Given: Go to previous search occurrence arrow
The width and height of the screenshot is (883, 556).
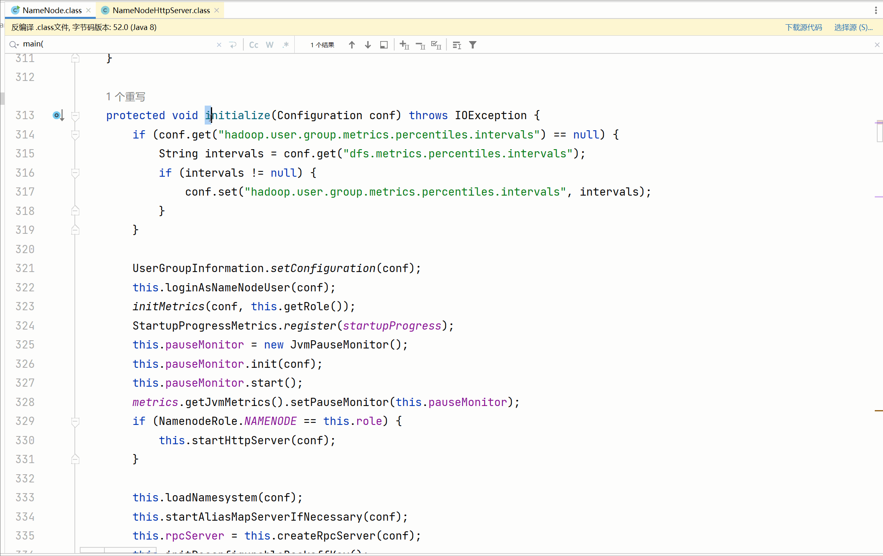Looking at the screenshot, I should 351,45.
